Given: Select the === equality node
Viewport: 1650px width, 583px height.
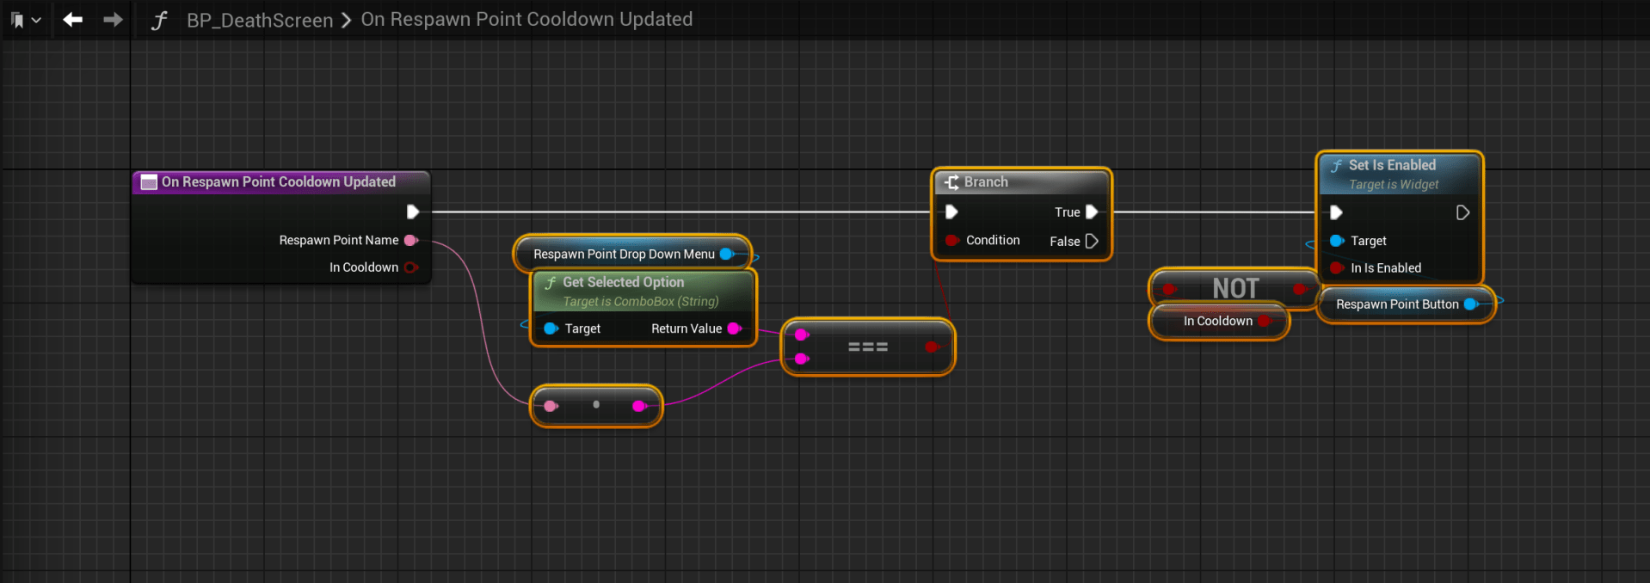Looking at the screenshot, I should point(868,347).
